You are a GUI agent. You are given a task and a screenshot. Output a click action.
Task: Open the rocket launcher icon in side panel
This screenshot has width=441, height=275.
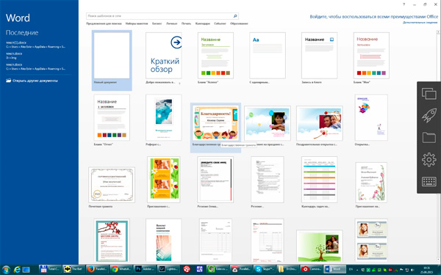(429, 115)
